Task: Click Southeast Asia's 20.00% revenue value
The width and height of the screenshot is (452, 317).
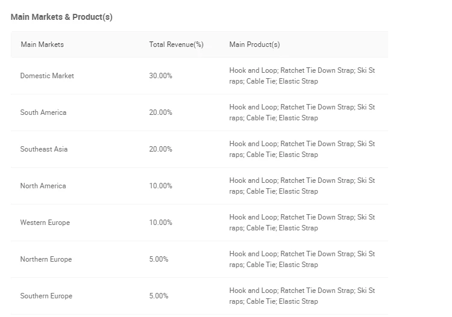Action: point(160,149)
